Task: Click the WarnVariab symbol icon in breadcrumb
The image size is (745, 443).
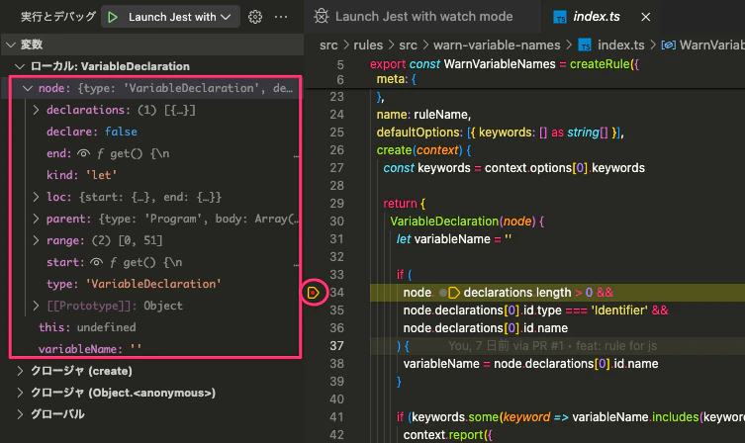Action: [x=669, y=45]
